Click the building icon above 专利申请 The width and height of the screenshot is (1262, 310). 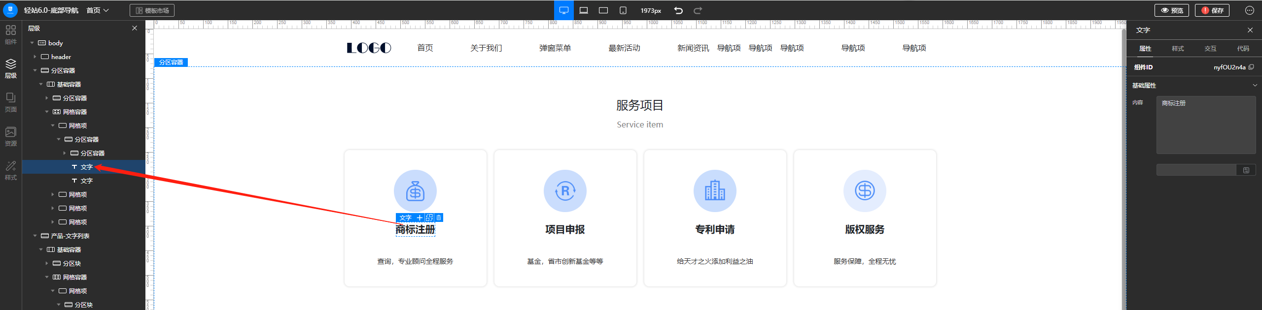point(715,191)
